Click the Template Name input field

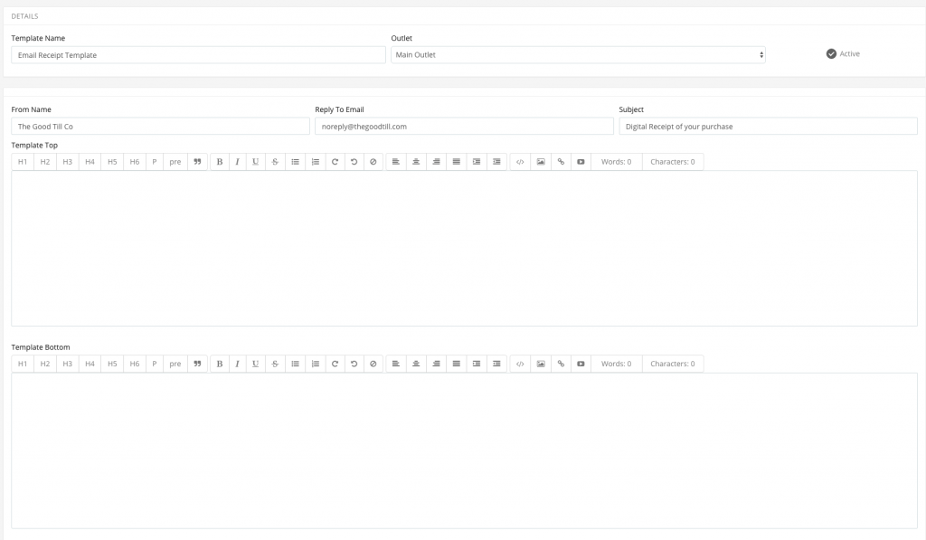198,55
